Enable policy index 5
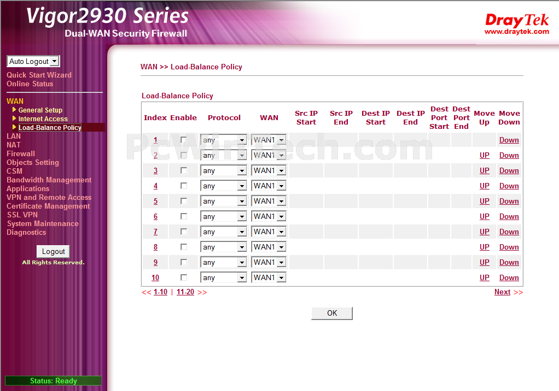The width and height of the screenshot is (559, 391). [184, 201]
